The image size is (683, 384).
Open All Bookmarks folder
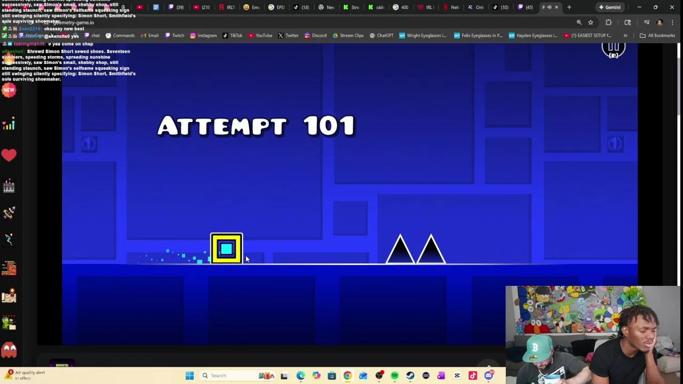tap(657, 36)
